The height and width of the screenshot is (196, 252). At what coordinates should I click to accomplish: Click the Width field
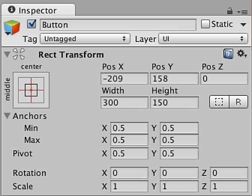[124, 103]
